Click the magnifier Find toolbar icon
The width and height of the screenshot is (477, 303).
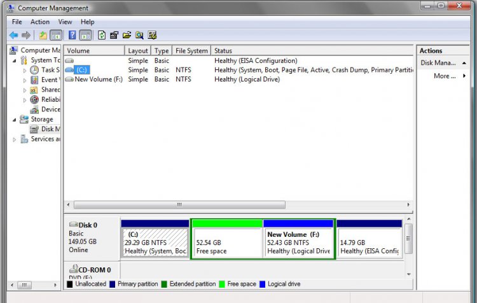139,35
